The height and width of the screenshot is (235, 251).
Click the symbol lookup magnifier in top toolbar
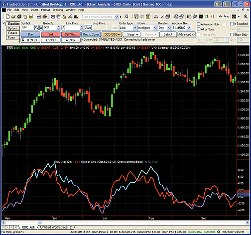pyautogui.click(x=126, y=16)
